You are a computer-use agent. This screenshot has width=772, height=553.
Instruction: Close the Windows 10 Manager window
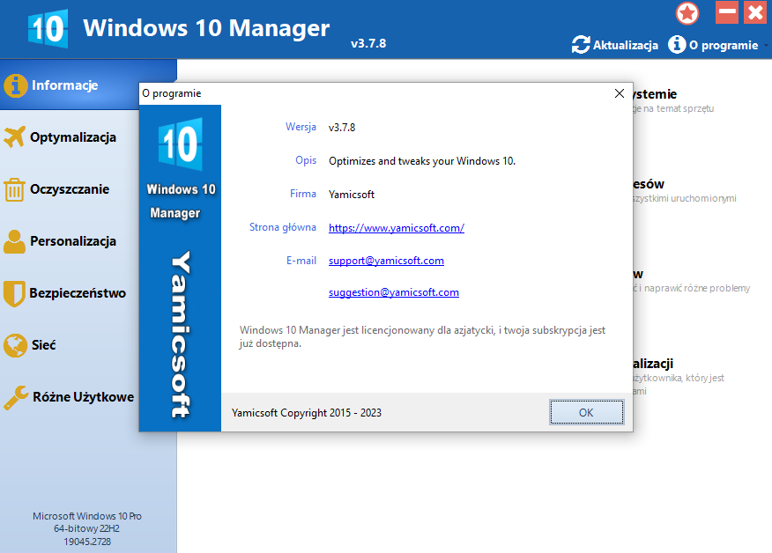pos(755,11)
